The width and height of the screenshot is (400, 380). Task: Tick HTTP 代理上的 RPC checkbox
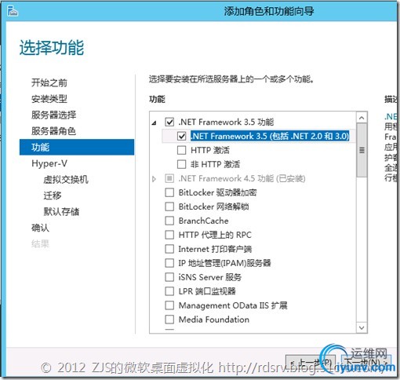click(x=169, y=235)
